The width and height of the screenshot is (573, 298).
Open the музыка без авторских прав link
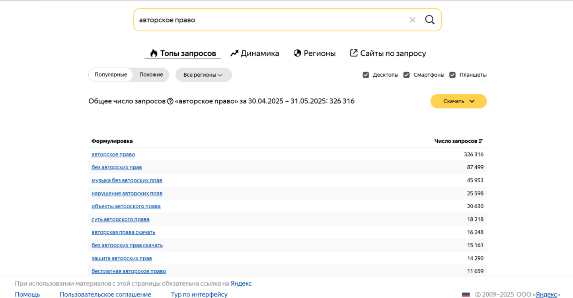[x=127, y=180]
